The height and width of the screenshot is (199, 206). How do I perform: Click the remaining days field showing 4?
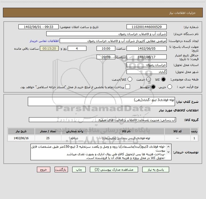click(x=77, y=48)
